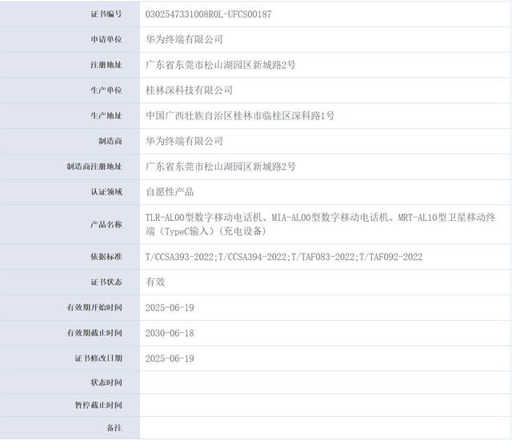512x440 pixels.
Task: Click the 有效期开始时间 label cell
Action: pyautogui.click(x=70, y=308)
